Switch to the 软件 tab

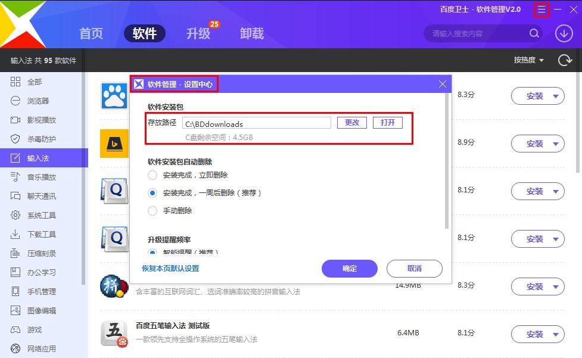tap(144, 33)
